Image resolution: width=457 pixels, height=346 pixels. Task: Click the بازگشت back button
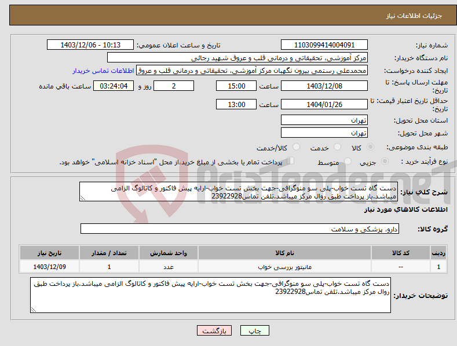(x=214, y=331)
